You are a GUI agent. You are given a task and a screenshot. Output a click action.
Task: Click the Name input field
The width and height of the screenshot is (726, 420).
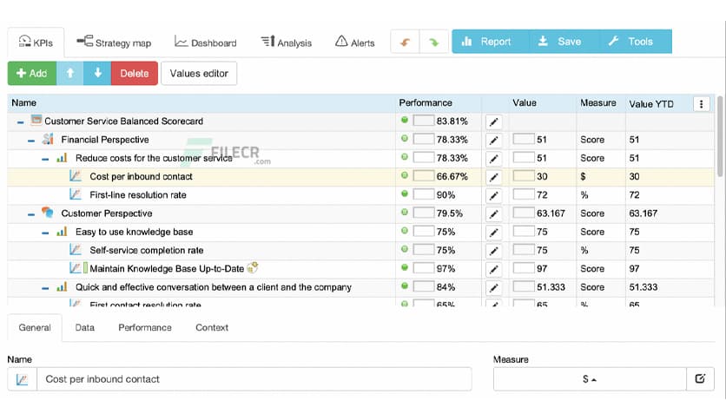pos(254,379)
